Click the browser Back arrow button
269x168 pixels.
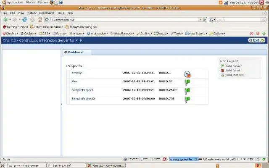(5, 20)
